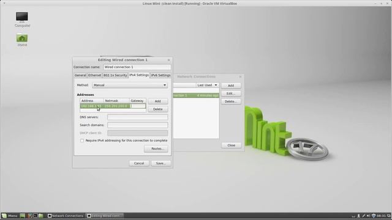Click the Gateway cell being edited
Screen dimensions: 392x220
[138, 106]
